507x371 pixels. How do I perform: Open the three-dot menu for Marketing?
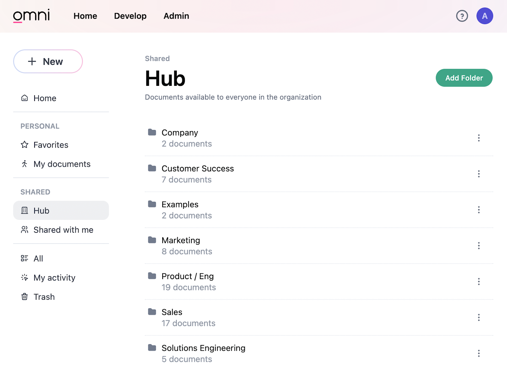[478, 246]
